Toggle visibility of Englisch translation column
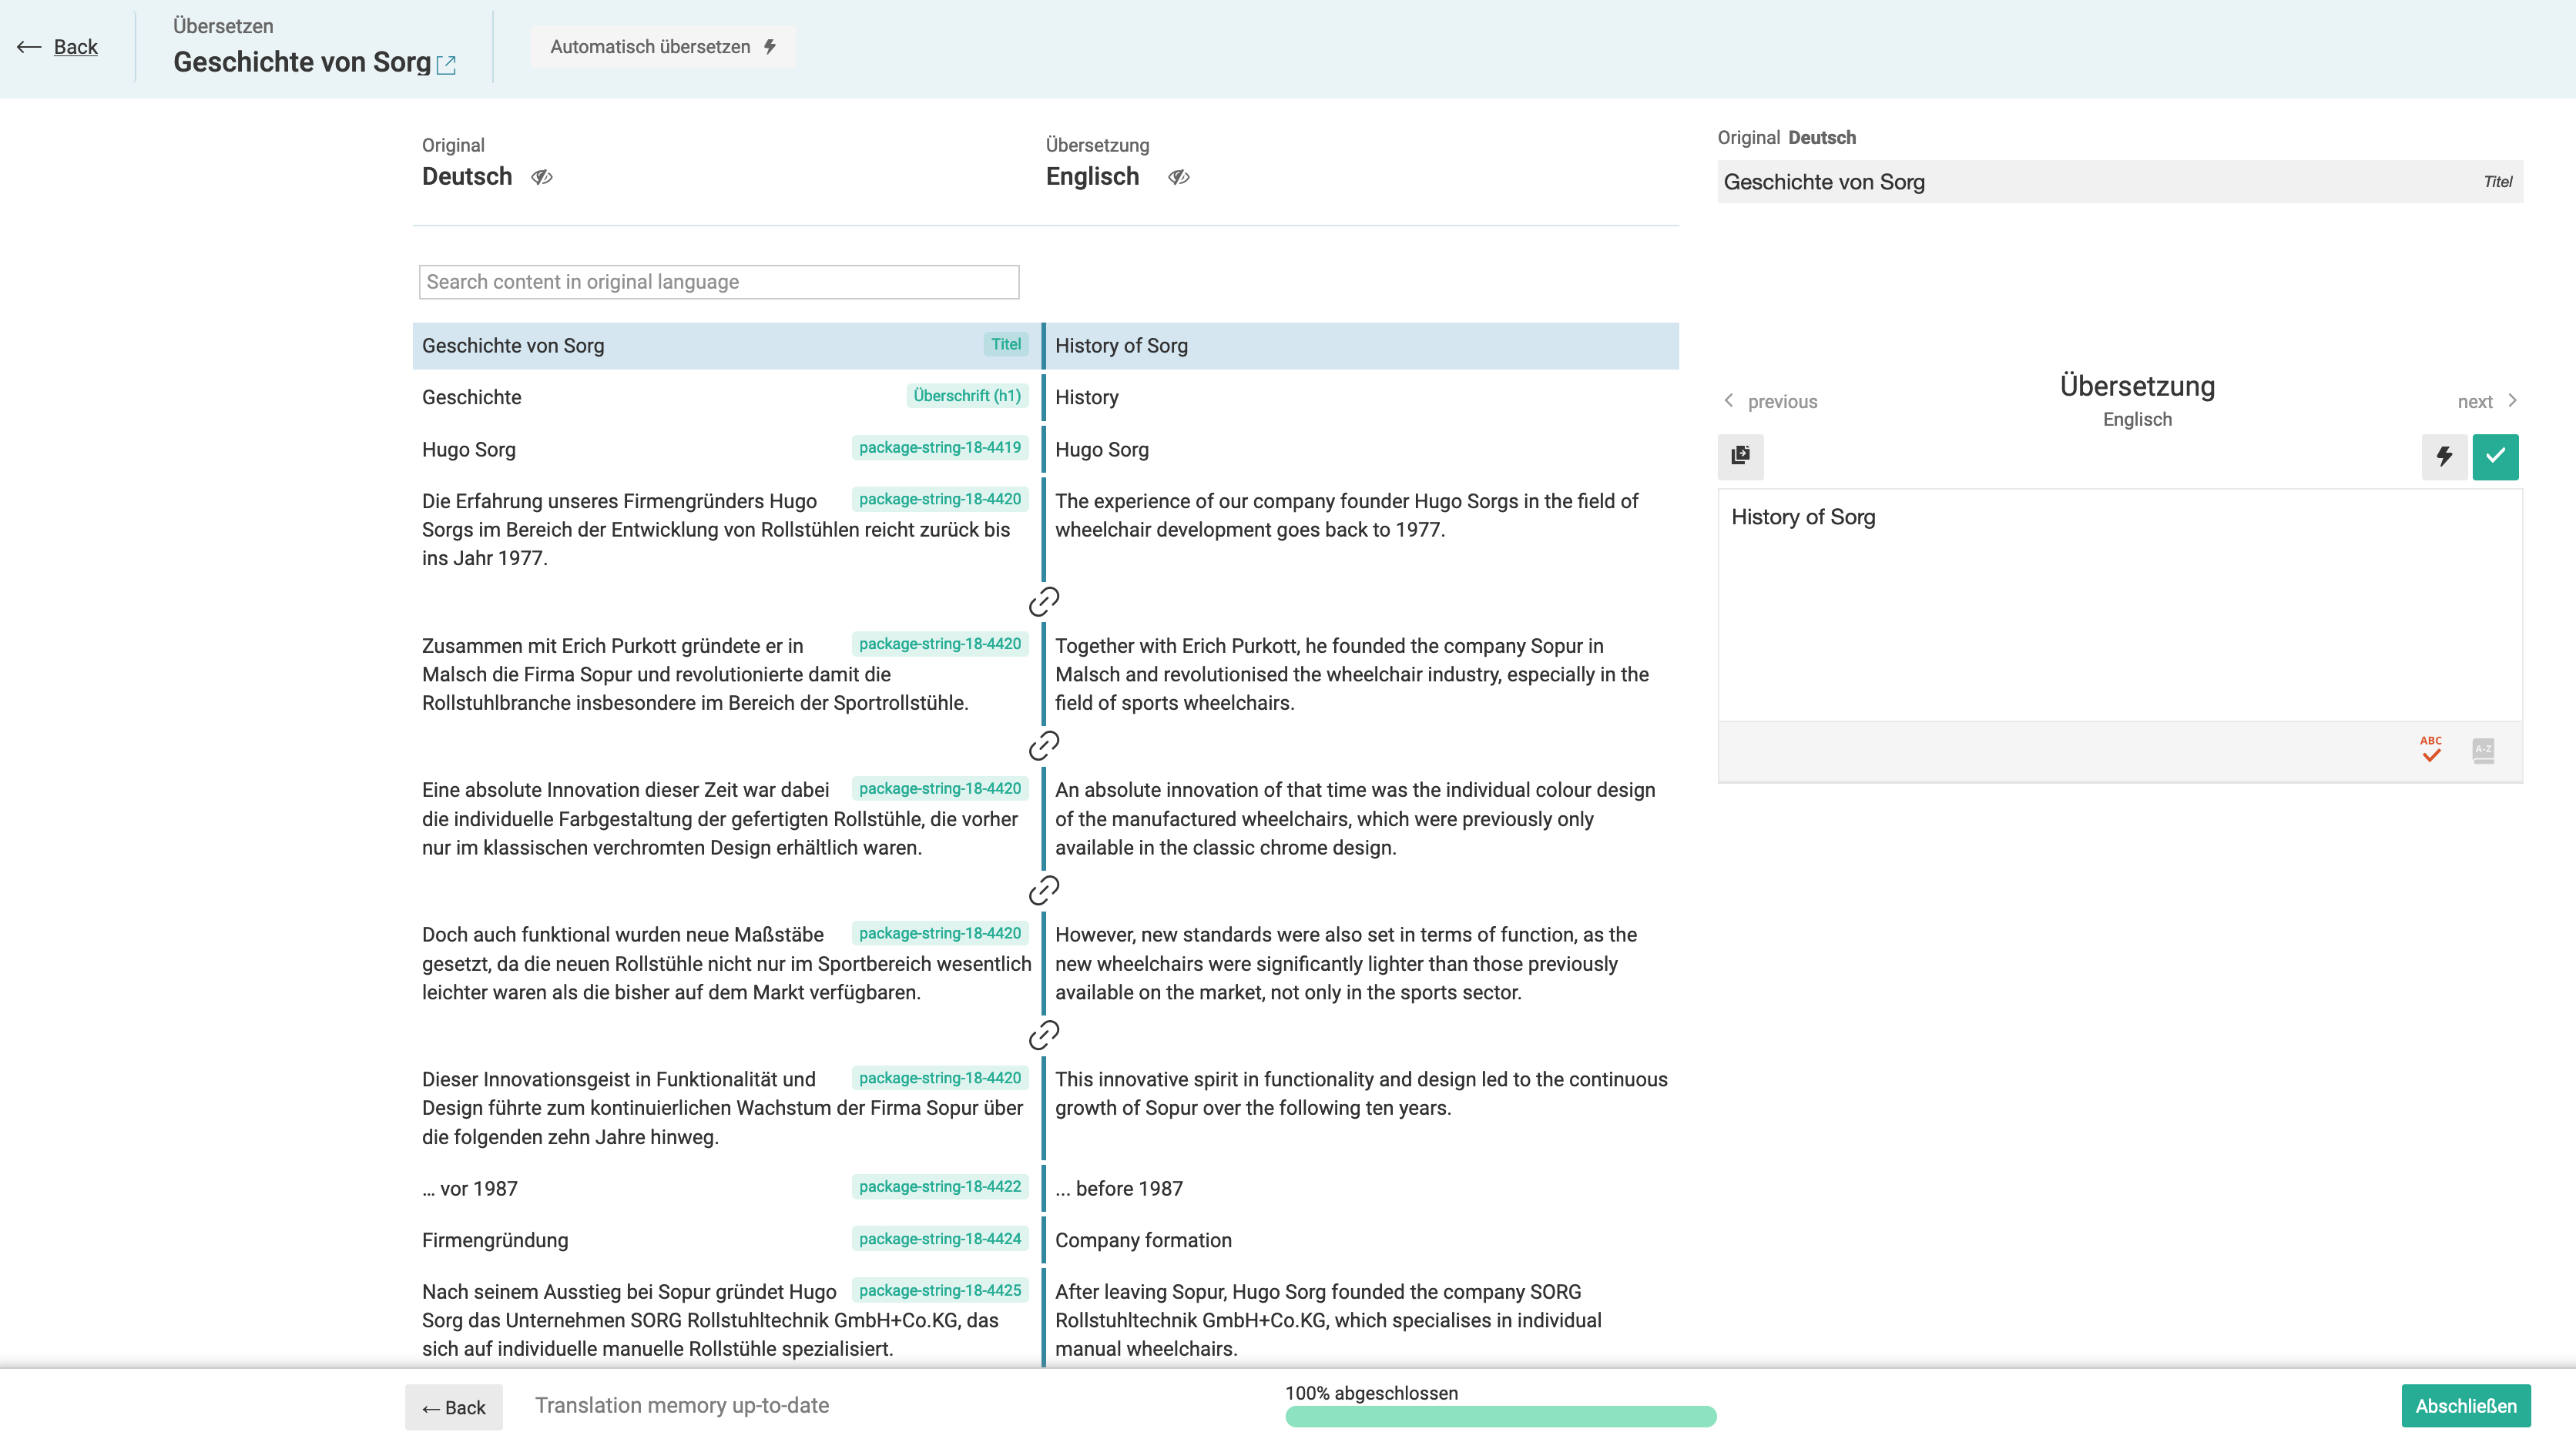This screenshot has height=1432, width=2576. 1178,177
